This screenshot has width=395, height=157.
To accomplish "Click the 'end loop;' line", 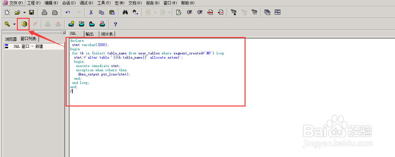I will 81,83.
